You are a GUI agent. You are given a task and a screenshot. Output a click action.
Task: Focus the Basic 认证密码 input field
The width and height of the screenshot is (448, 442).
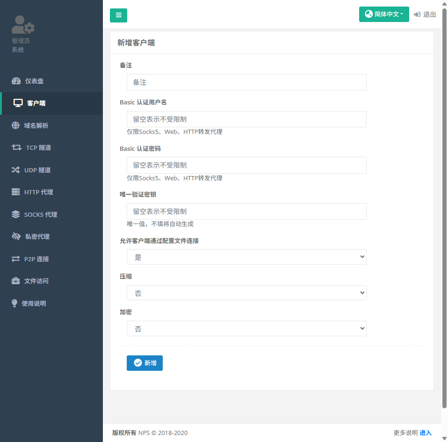click(246, 165)
